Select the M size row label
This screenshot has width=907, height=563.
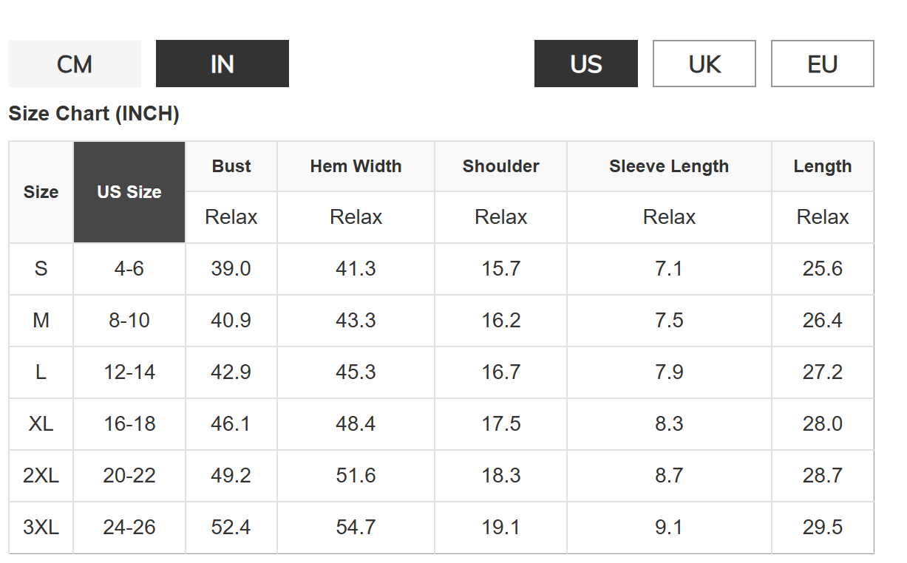(x=41, y=321)
